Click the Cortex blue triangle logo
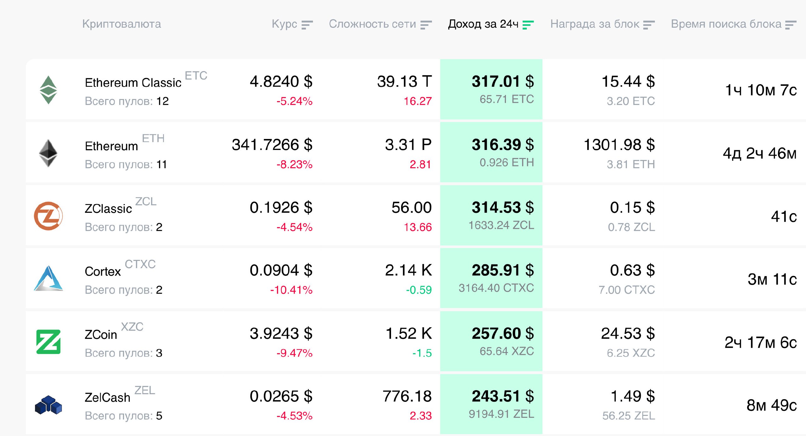Viewport: 806px width, 436px height. [48, 279]
